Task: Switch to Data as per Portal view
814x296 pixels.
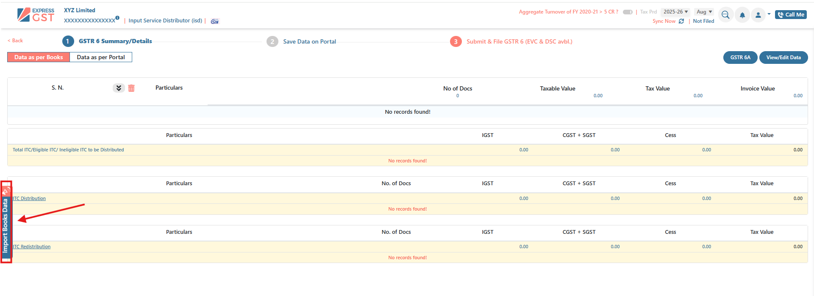Action: (x=101, y=57)
